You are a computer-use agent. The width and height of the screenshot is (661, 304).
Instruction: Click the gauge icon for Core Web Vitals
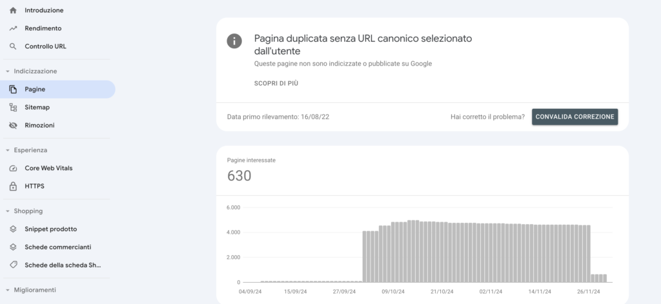(x=13, y=168)
